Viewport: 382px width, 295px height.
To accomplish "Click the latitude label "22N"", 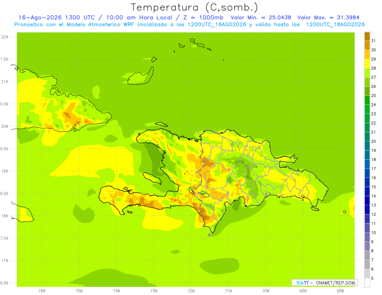I will coord(5,37).
